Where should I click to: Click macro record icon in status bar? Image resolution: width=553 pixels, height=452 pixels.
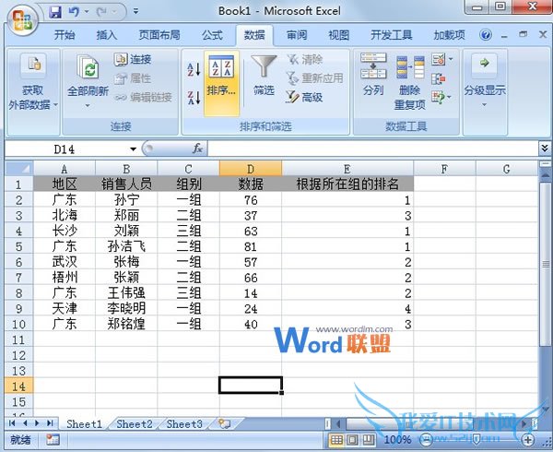pyautogui.click(x=53, y=440)
